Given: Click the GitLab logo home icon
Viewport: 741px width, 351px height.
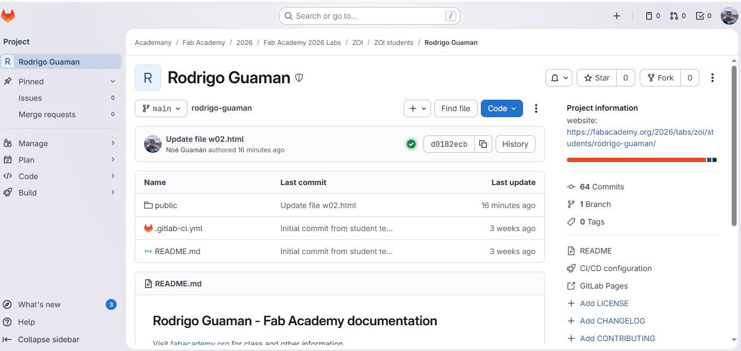Looking at the screenshot, I should tap(8, 16).
